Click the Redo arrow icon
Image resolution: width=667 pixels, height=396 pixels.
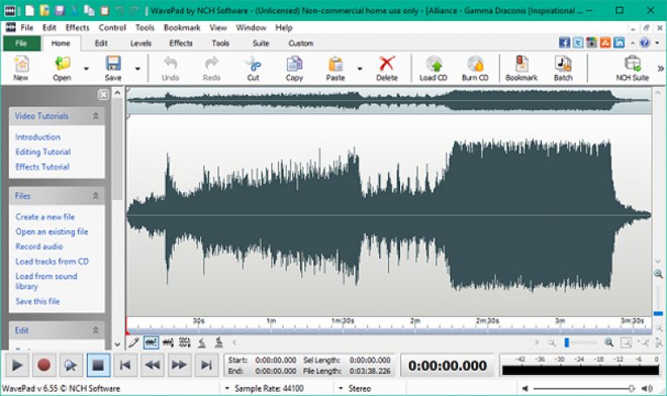point(211,64)
